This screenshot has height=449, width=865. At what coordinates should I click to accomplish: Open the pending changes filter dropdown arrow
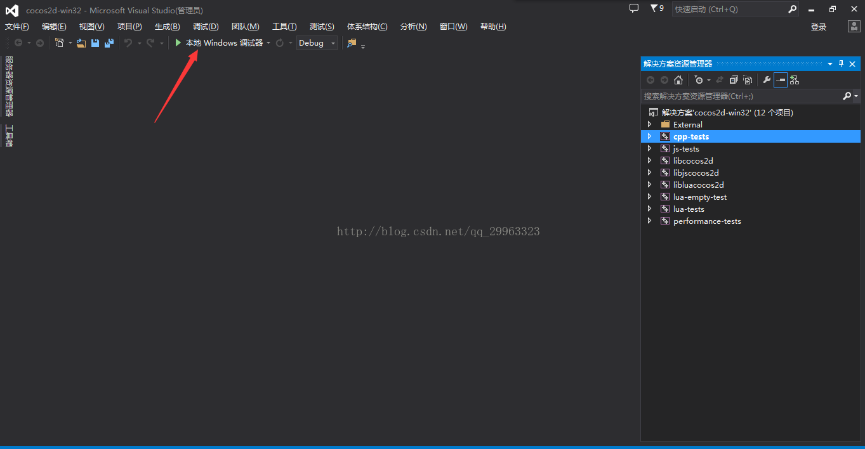tap(709, 81)
